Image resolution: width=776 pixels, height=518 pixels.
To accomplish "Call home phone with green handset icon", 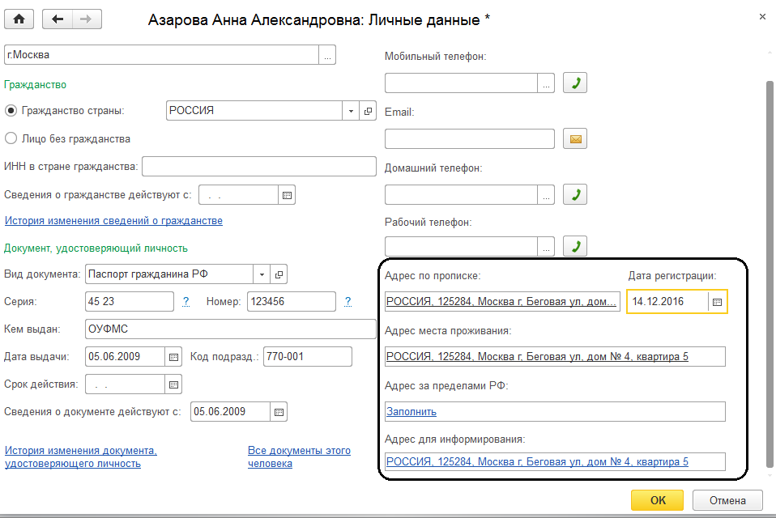I will pyautogui.click(x=575, y=194).
